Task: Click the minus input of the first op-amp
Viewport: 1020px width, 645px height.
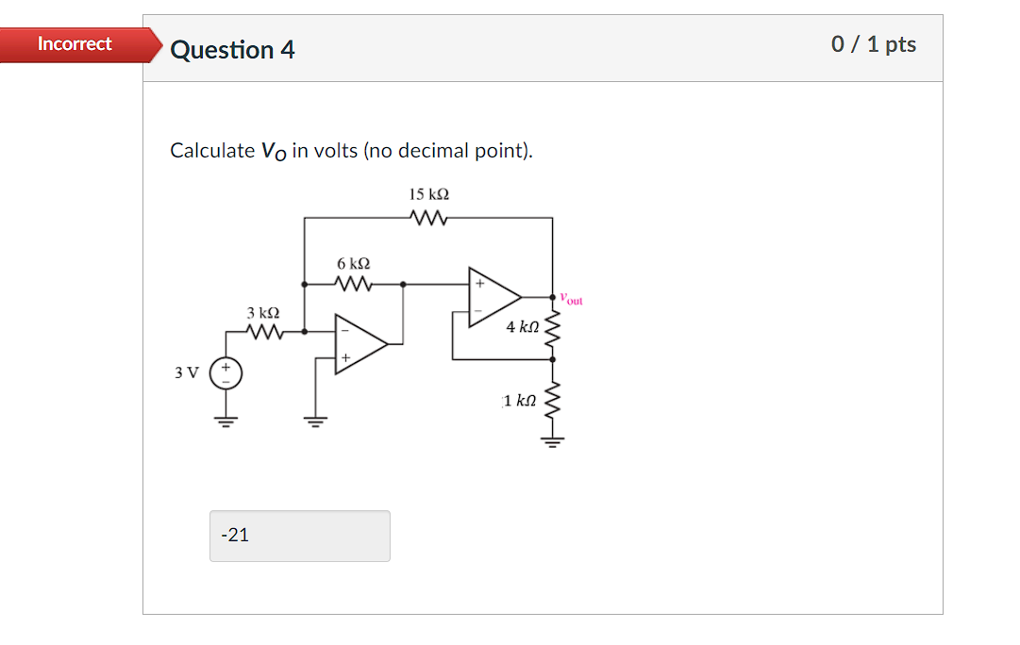Action: (x=343, y=331)
